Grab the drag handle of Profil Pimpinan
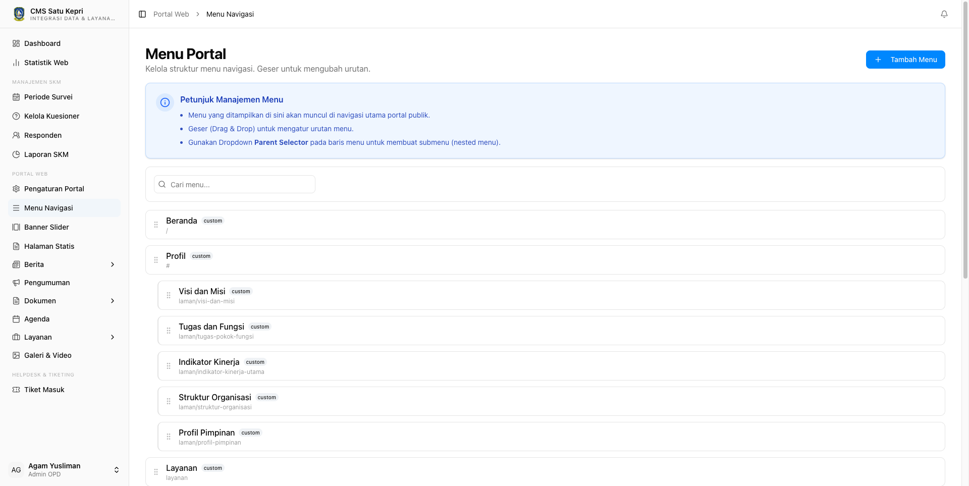 (x=169, y=437)
